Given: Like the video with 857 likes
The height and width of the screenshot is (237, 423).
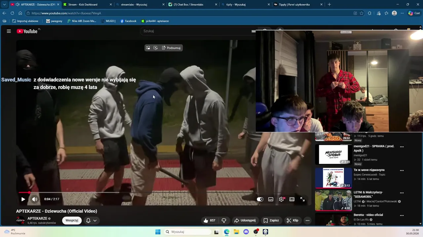Looking at the screenshot, I should coord(209,221).
